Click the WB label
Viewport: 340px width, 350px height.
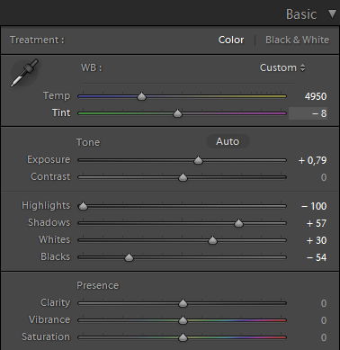point(91,67)
